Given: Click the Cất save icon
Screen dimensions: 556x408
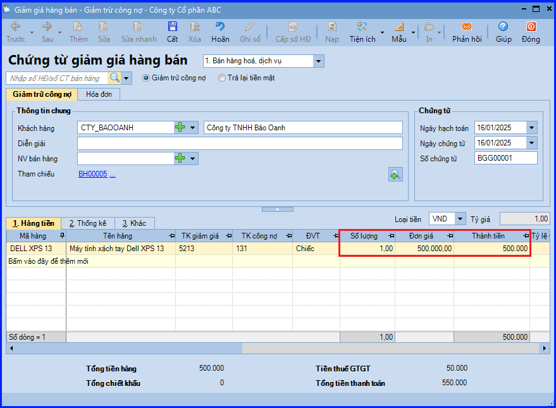Looking at the screenshot, I should [x=172, y=27].
